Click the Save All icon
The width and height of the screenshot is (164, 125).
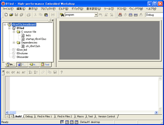pyautogui.click(x=22, y=15)
